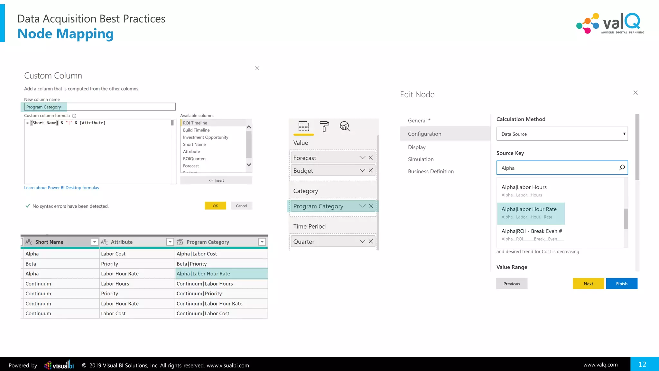Remove the Budget field with X
The height and width of the screenshot is (371, 659).
click(x=371, y=171)
